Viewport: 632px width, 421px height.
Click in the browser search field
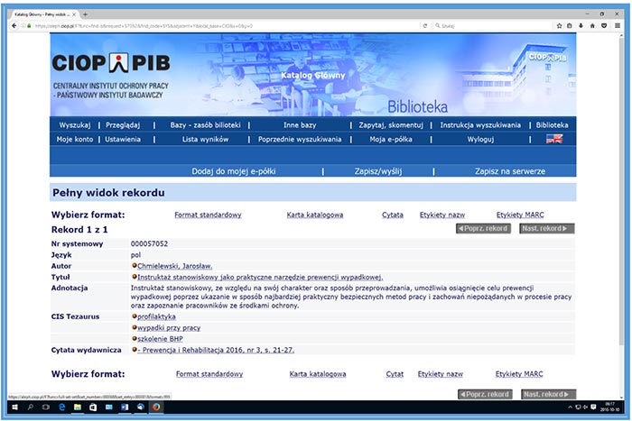click(488, 26)
